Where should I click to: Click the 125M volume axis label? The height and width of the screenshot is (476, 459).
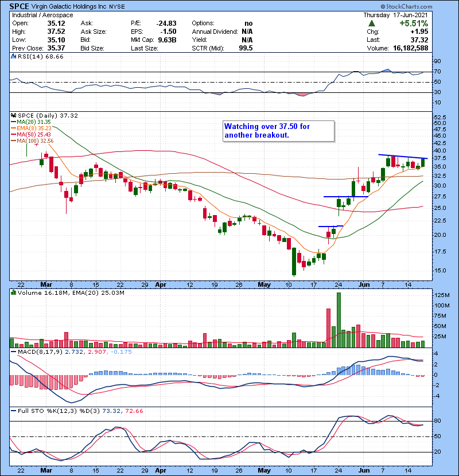click(442, 295)
